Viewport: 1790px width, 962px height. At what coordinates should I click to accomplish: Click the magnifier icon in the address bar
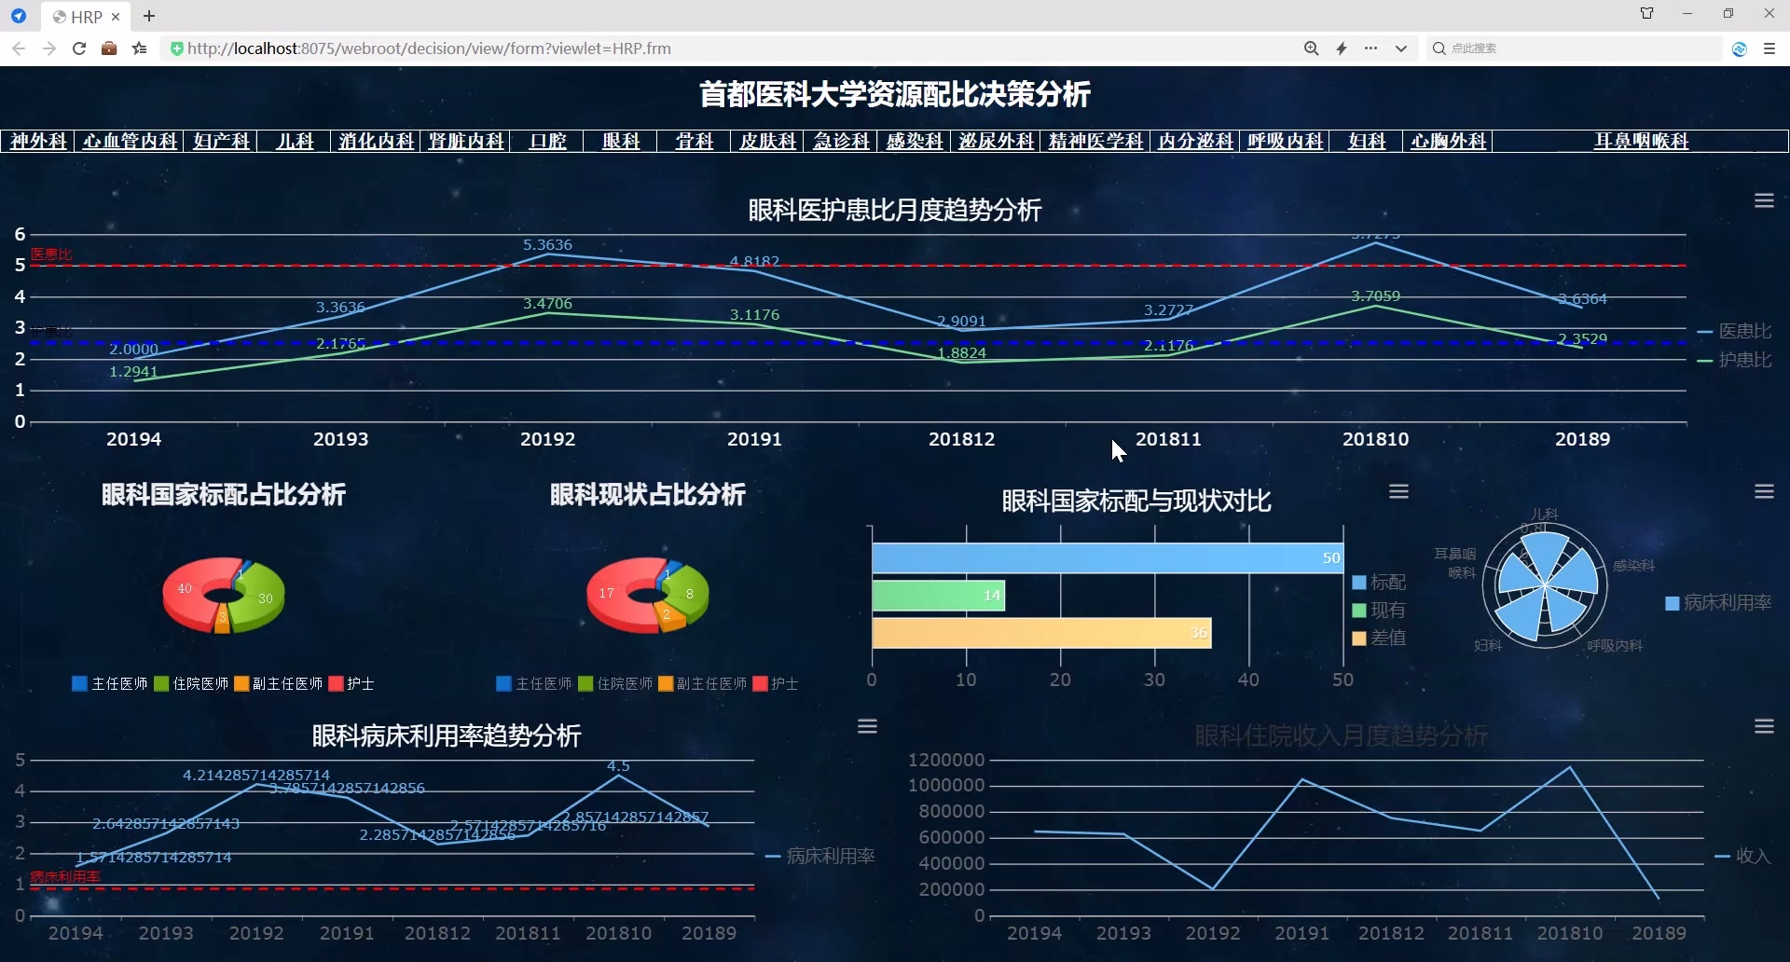pos(1312,48)
